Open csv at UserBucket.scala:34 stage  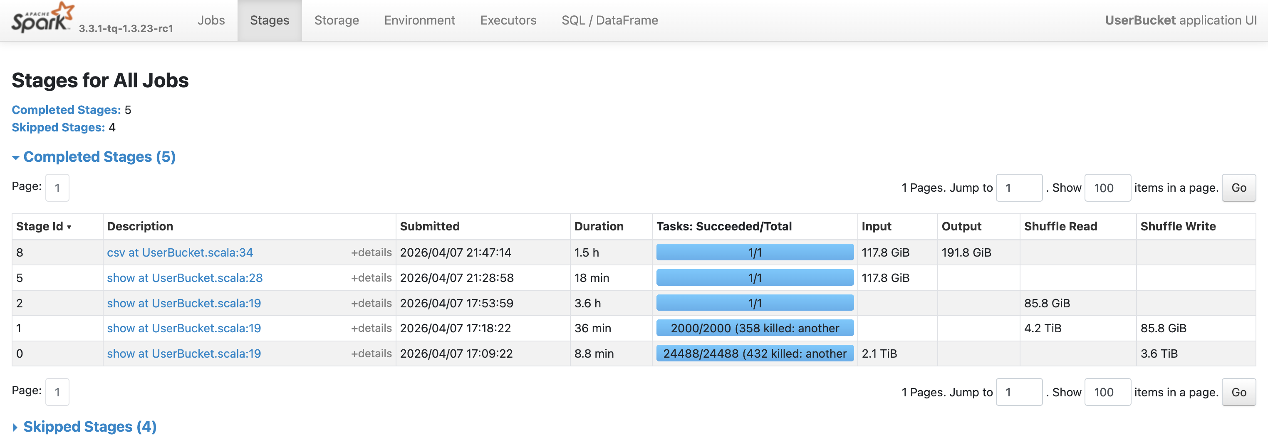pos(180,252)
